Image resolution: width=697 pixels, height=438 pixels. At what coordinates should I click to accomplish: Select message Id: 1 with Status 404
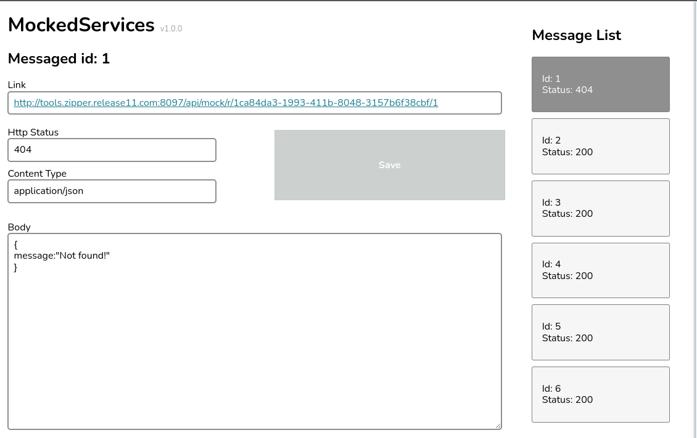click(600, 84)
